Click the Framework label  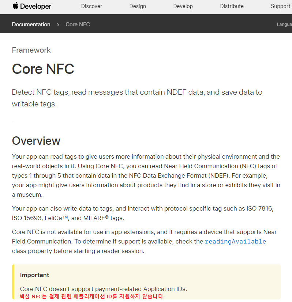pos(31,50)
